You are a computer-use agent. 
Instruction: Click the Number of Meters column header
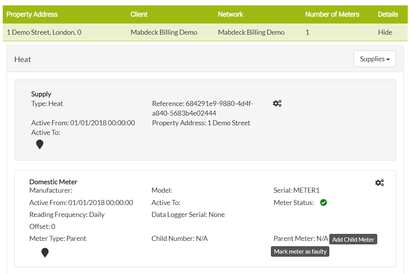click(332, 14)
